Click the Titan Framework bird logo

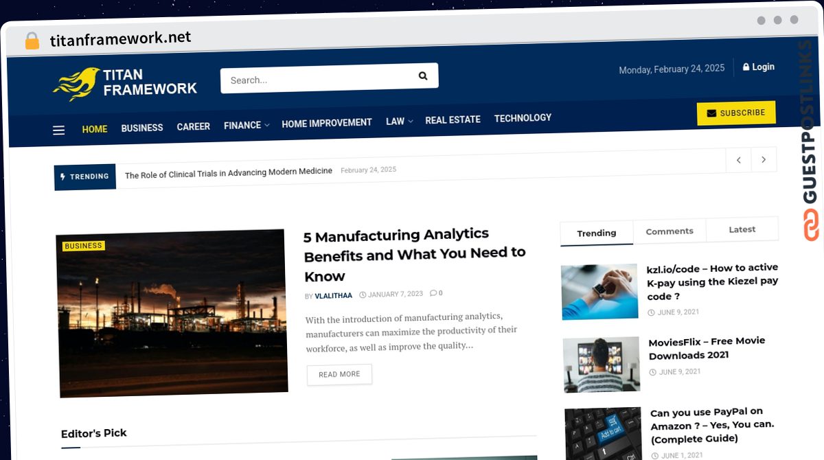pyautogui.click(x=76, y=84)
